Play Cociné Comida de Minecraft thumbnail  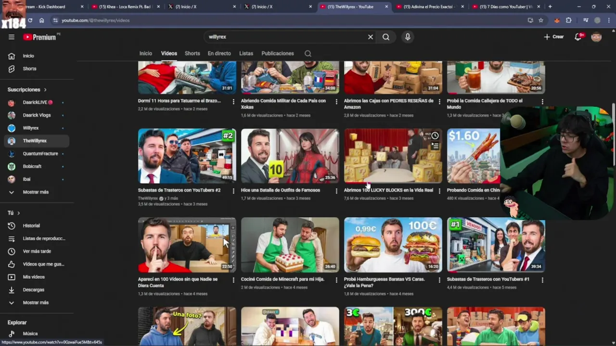pyautogui.click(x=290, y=245)
